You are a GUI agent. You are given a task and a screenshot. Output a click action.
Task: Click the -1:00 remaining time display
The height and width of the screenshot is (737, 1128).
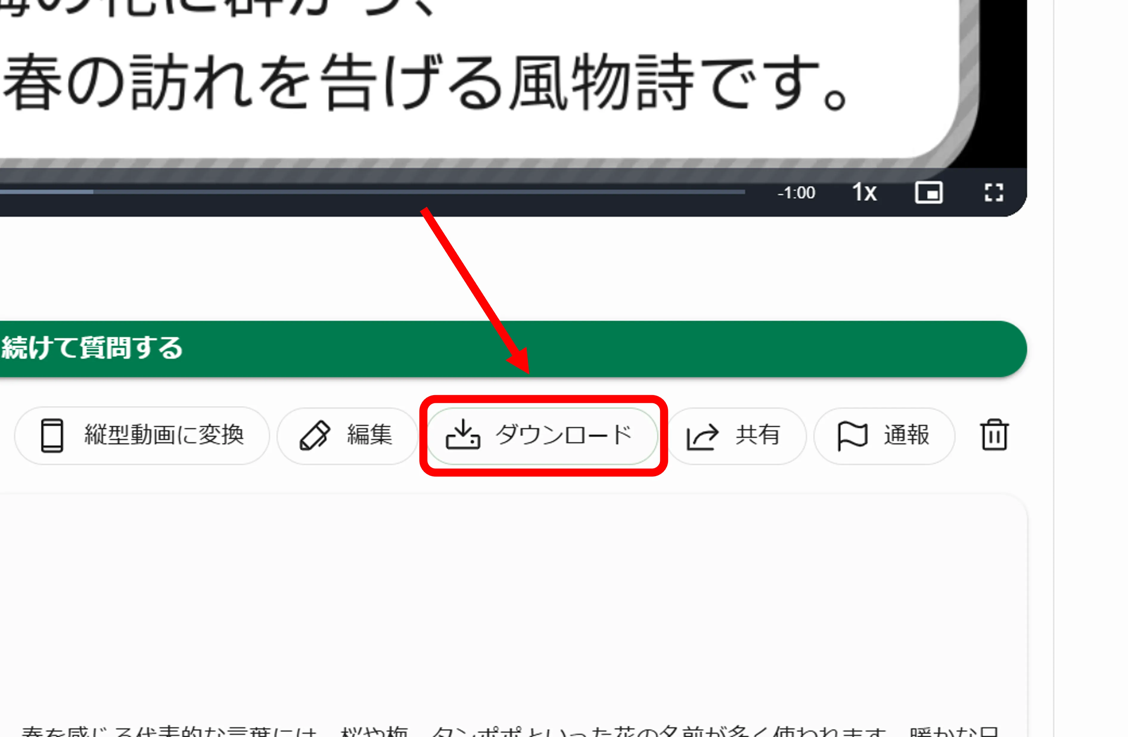(x=796, y=193)
